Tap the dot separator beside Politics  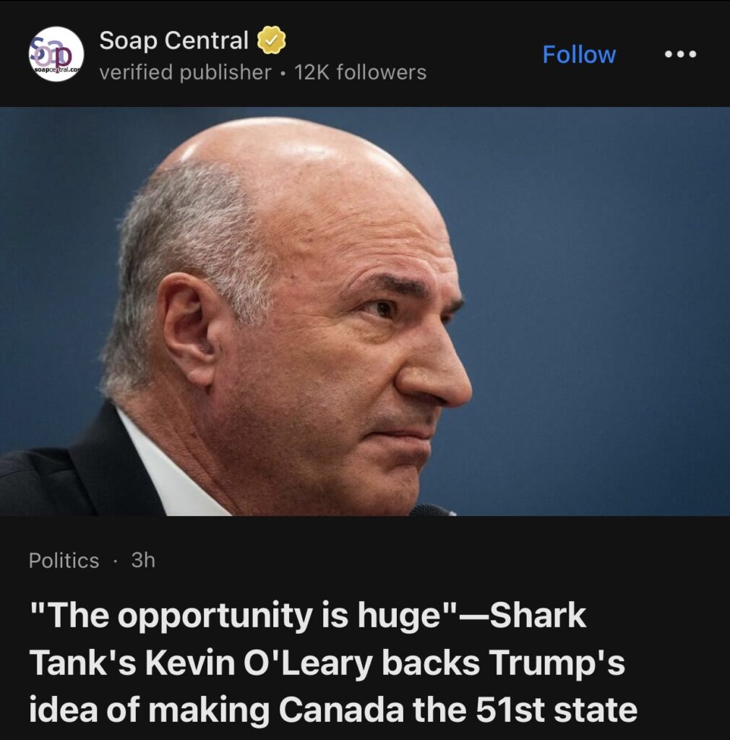116,561
